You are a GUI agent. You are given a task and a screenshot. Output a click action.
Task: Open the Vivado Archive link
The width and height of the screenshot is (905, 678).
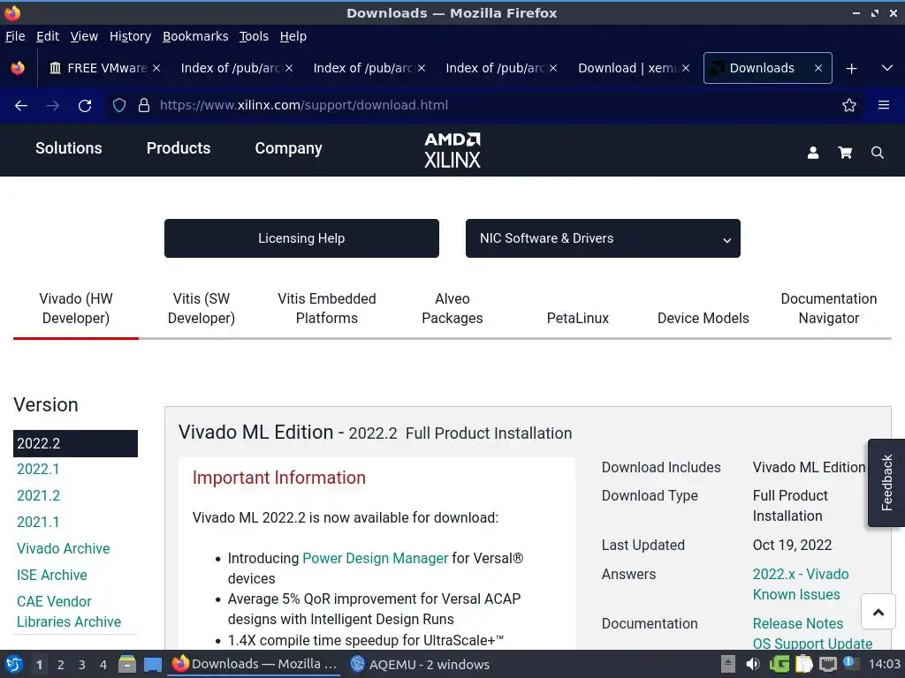[x=64, y=549]
